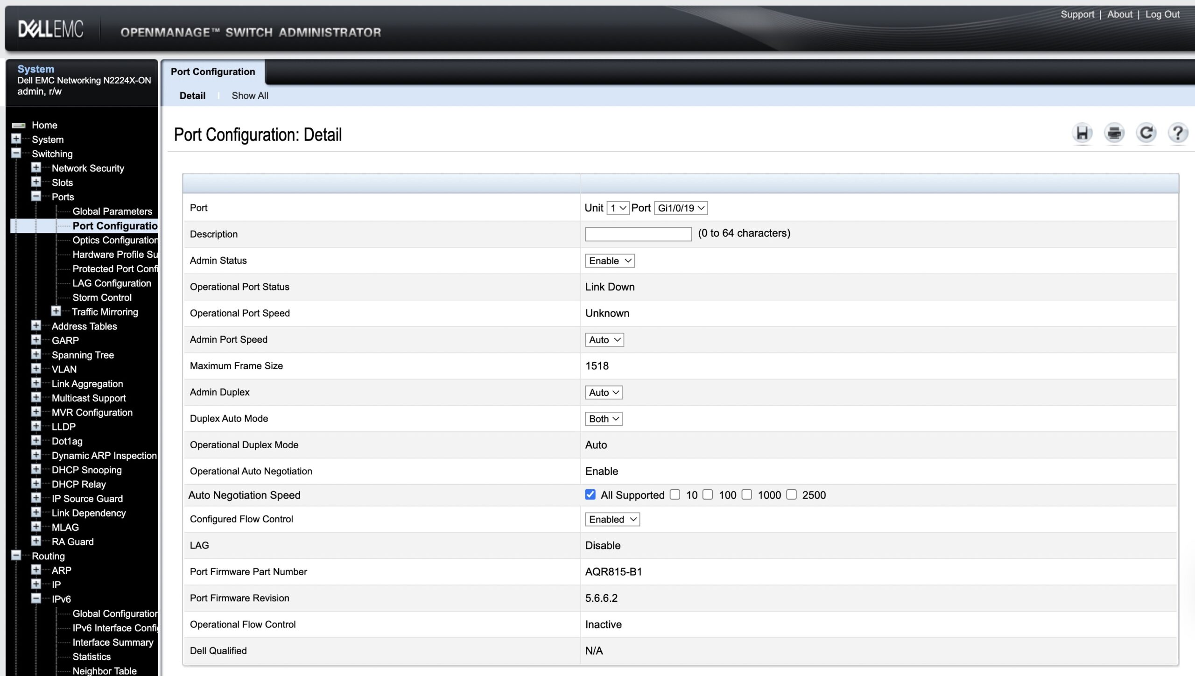Expand the VLAN tree node
Viewport: 1195px width, 676px height.
coord(36,369)
